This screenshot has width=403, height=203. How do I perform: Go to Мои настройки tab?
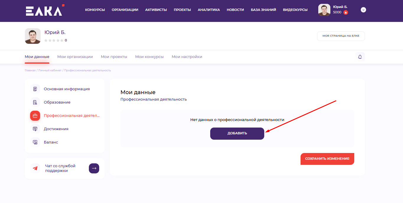click(x=187, y=57)
